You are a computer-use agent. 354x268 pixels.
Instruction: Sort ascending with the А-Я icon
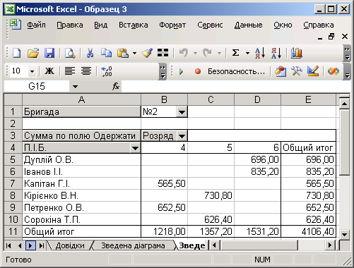pyautogui.click(x=260, y=53)
